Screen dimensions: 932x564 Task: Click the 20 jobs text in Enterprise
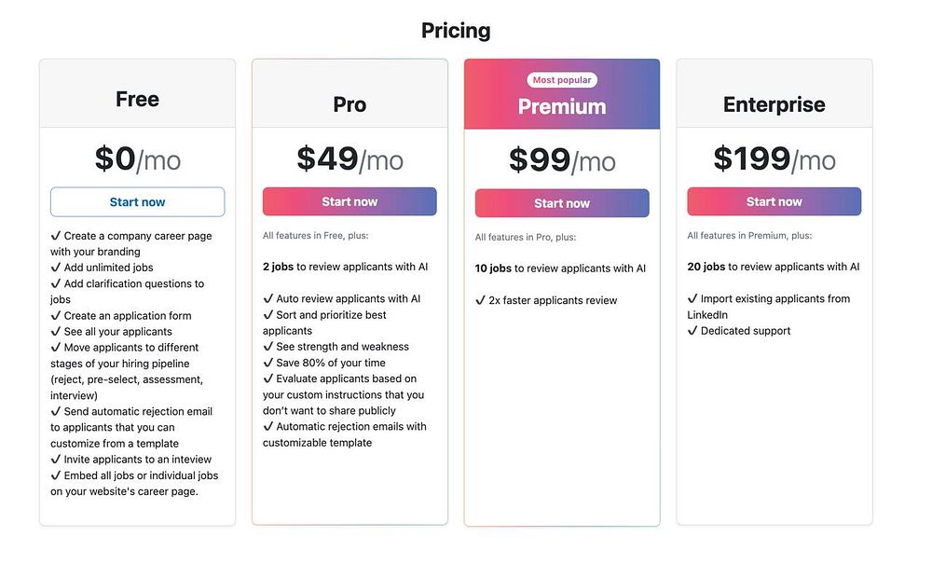(706, 267)
